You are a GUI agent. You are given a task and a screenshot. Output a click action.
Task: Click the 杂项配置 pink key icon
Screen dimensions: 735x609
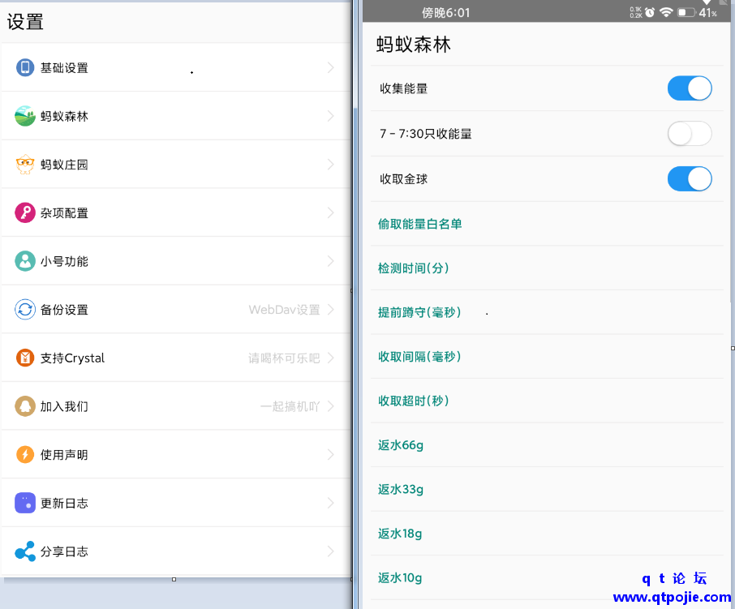coord(25,212)
